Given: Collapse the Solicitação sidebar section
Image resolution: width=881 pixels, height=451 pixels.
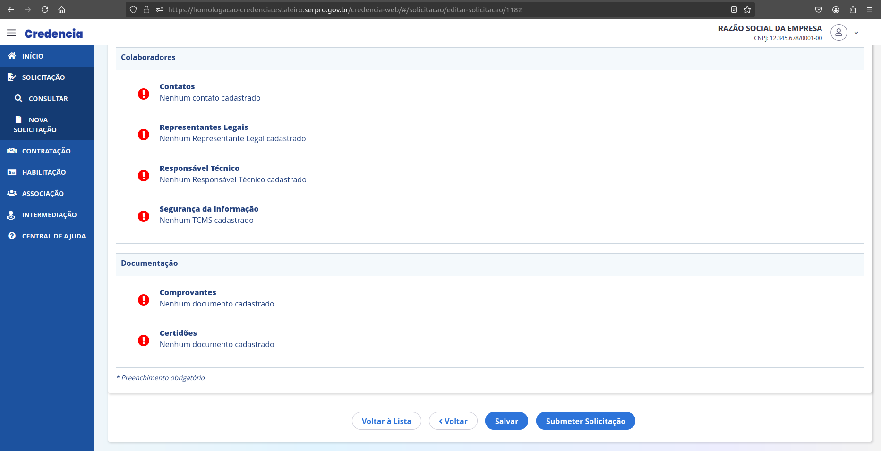Looking at the screenshot, I should 43,77.
